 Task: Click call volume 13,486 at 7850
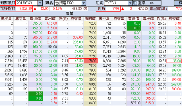(x=23, y=65)
